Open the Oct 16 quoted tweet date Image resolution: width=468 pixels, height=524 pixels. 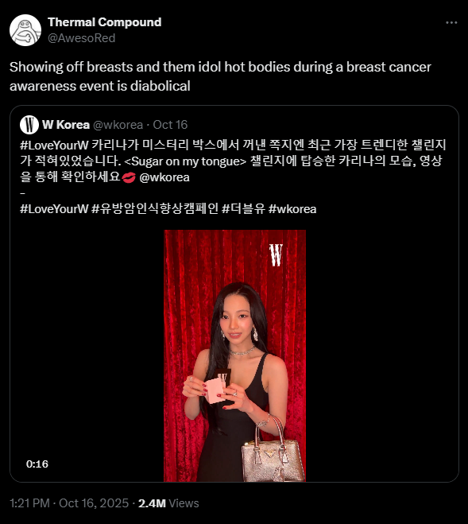click(x=170, y=125)
